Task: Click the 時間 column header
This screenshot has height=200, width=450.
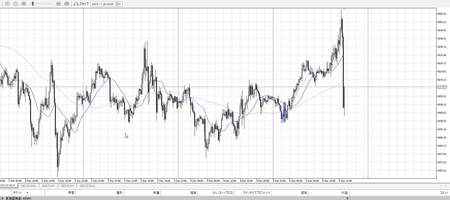Action: tap(71, 193)
